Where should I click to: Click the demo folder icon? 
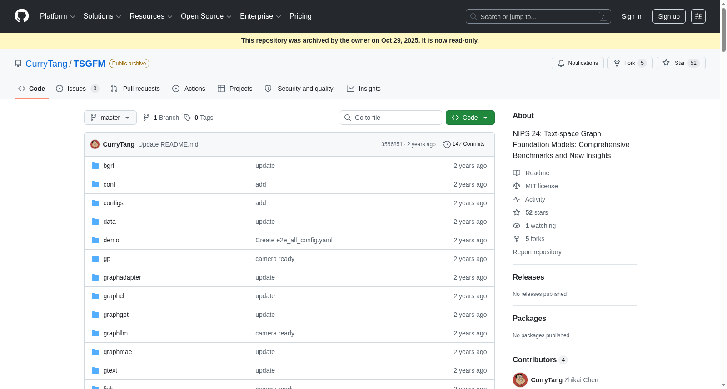95,240
